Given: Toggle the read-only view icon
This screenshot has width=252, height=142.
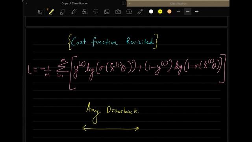Looking at the screenshot, I should 40,12.
